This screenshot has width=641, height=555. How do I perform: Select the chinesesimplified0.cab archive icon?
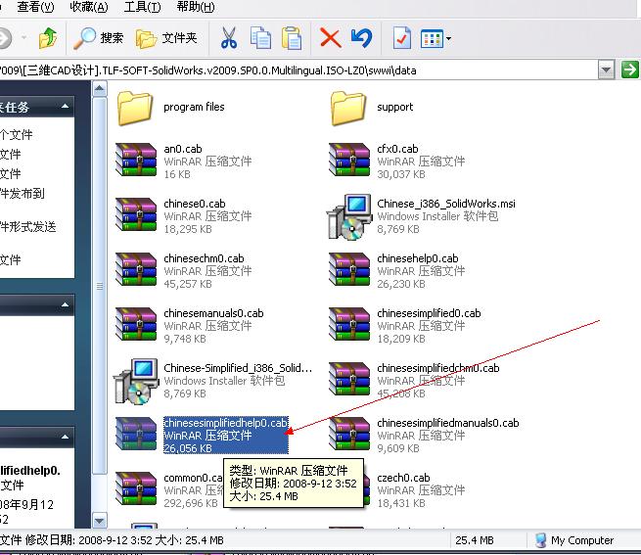(x=349, y=324)
